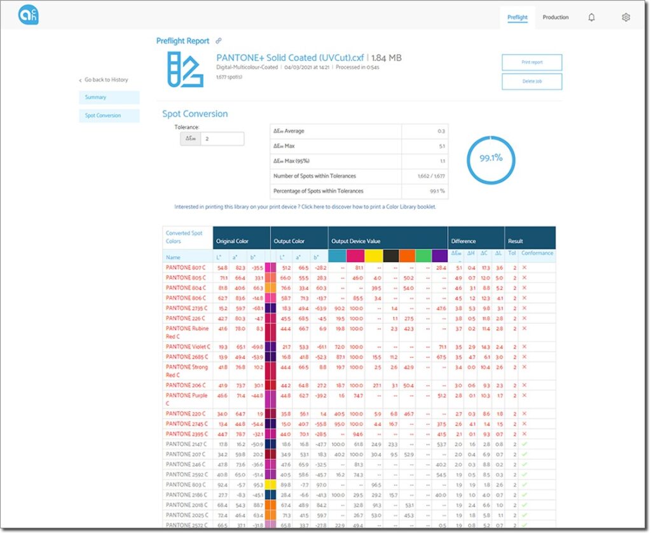Click the cyan channel swatch in the table header
651x533 pixels.
(x=337, y=256)
